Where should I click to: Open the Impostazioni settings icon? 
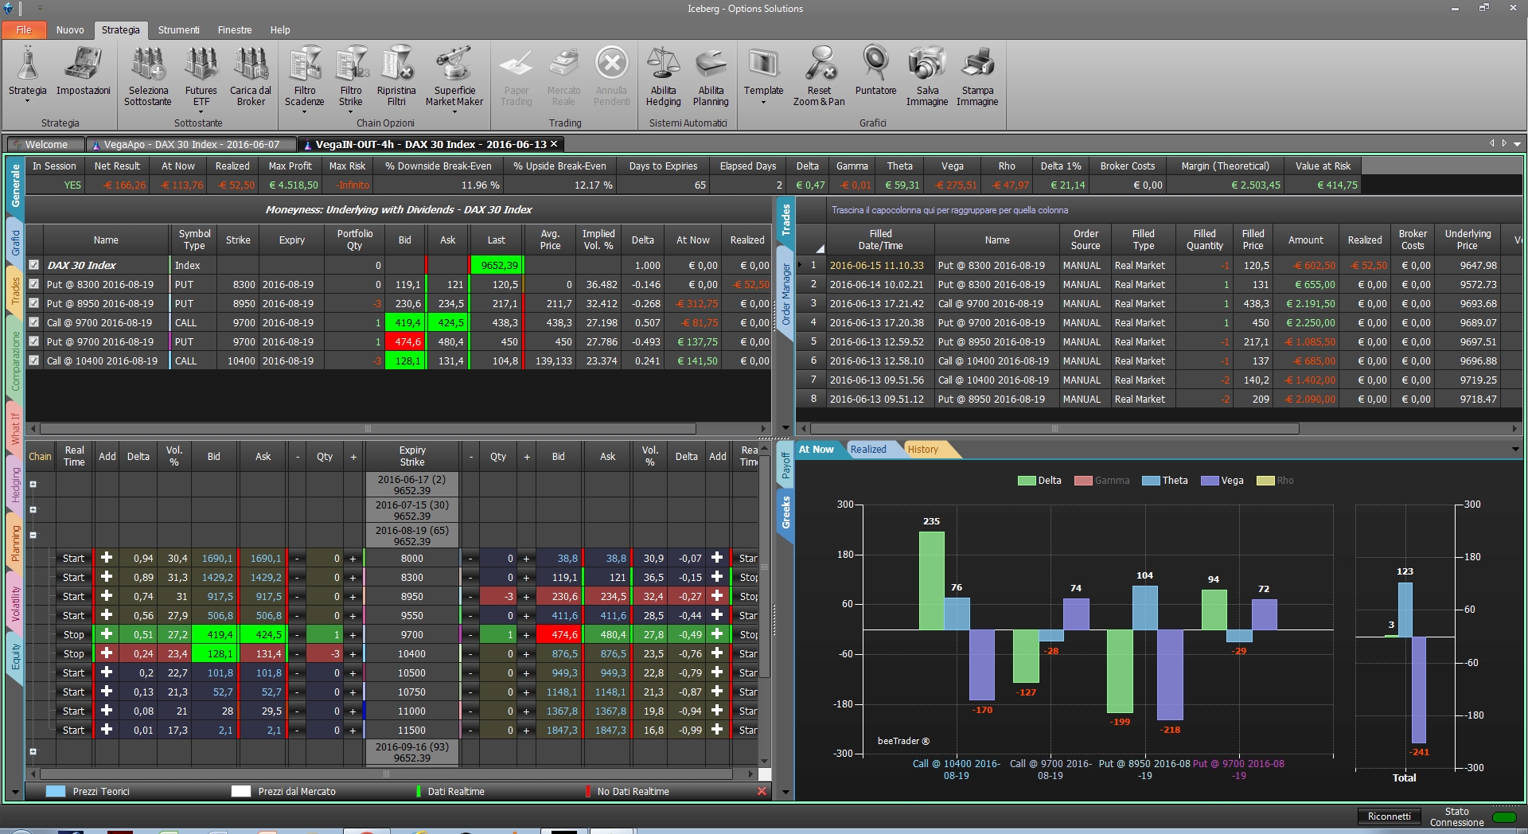click(83, 64)
